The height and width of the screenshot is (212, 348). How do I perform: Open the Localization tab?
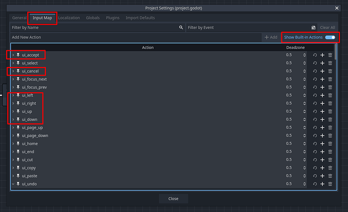pyautogui.click(x=69, y=18)
